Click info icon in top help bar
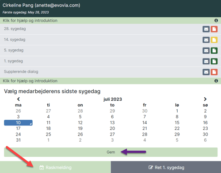The width and height of the screenshot is (221, 173). coord(216,20)
